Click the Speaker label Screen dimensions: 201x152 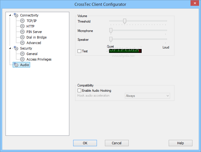(x=83, y=40)
